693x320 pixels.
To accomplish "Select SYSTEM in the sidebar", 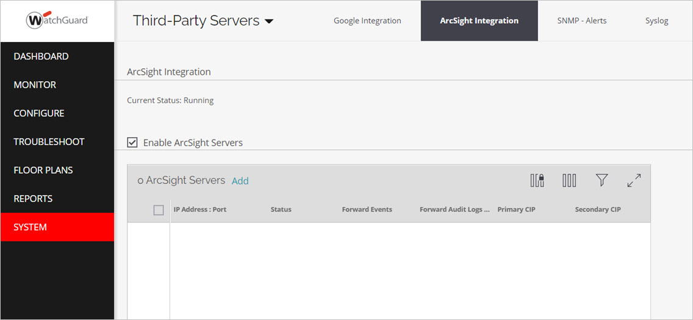I will coord(57,227).
